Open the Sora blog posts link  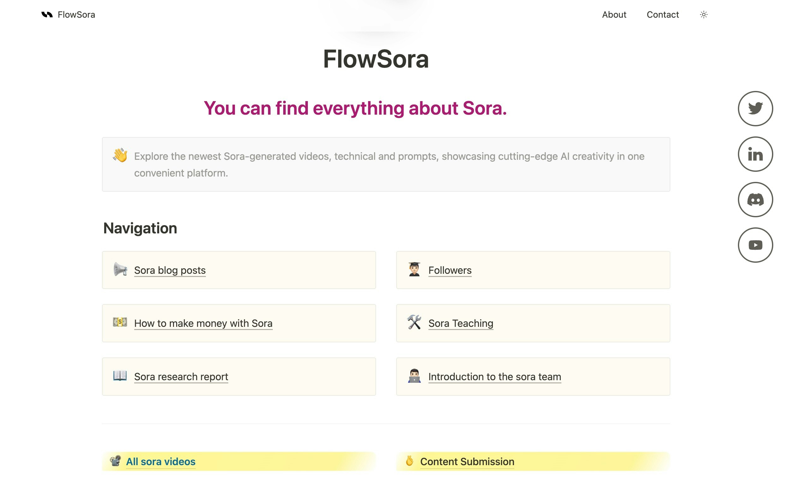tap(170, 270)
